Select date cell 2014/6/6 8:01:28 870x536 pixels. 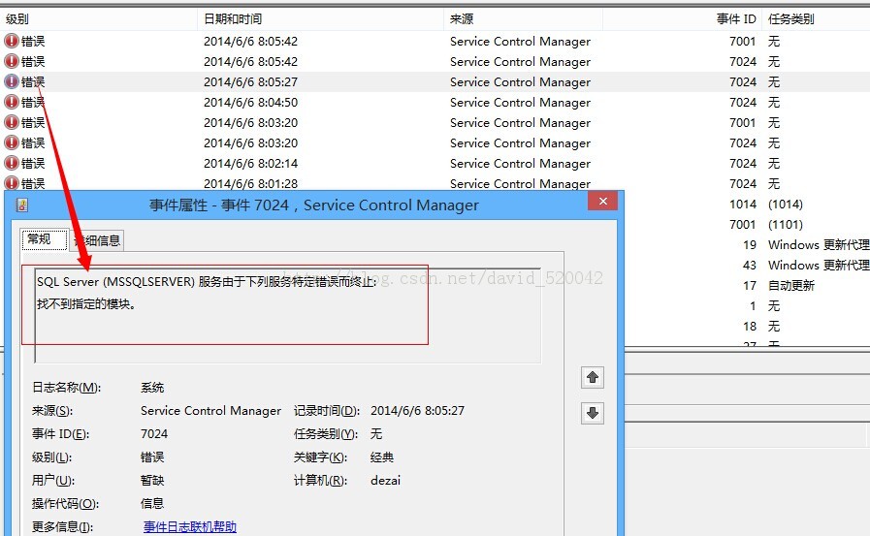click(251, 183)
